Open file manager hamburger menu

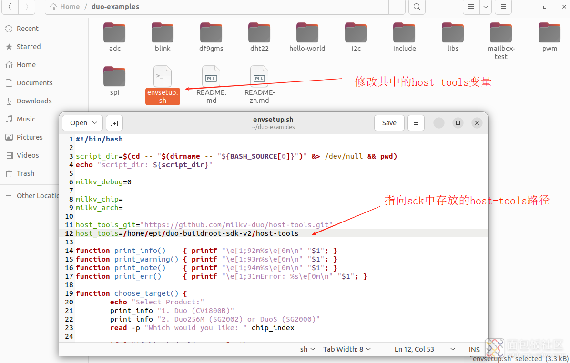coord(503,7)
